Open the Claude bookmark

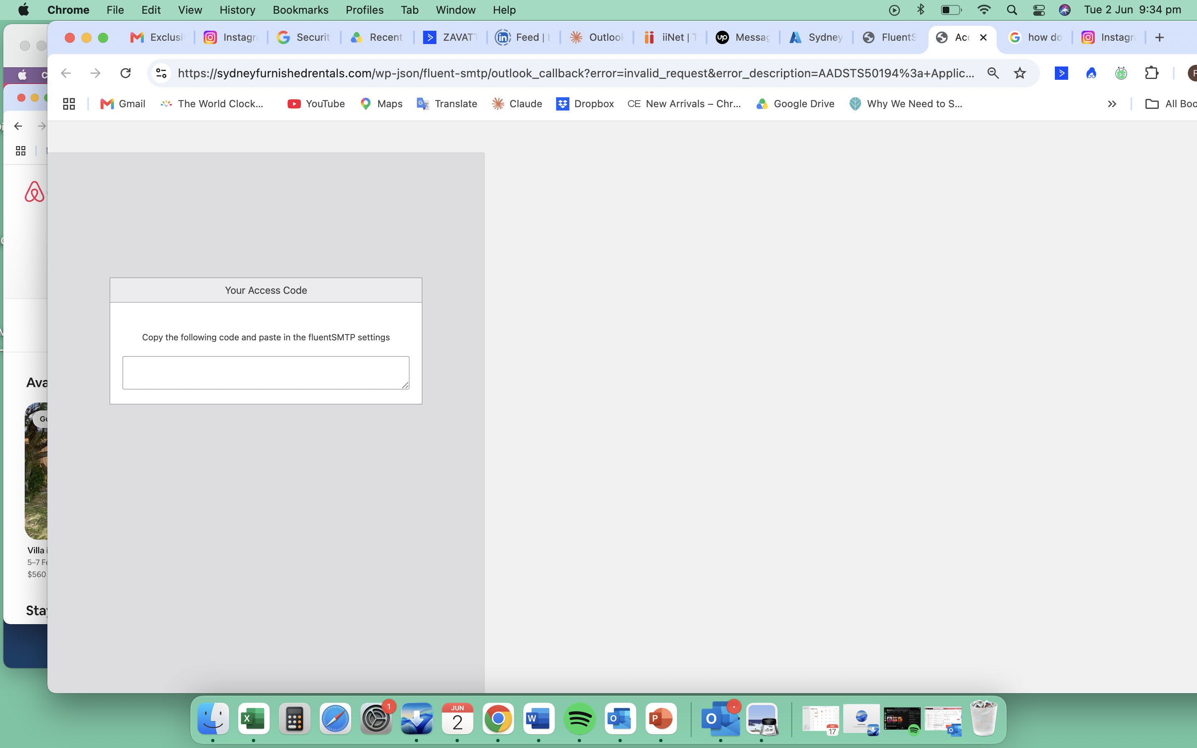(x=517, y=104)
